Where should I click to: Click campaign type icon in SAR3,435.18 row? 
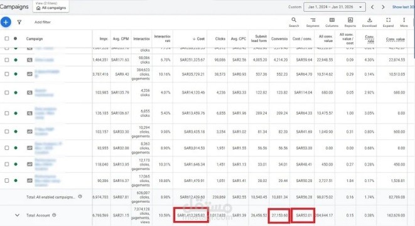pyautogui.click(x=30, y=132)
